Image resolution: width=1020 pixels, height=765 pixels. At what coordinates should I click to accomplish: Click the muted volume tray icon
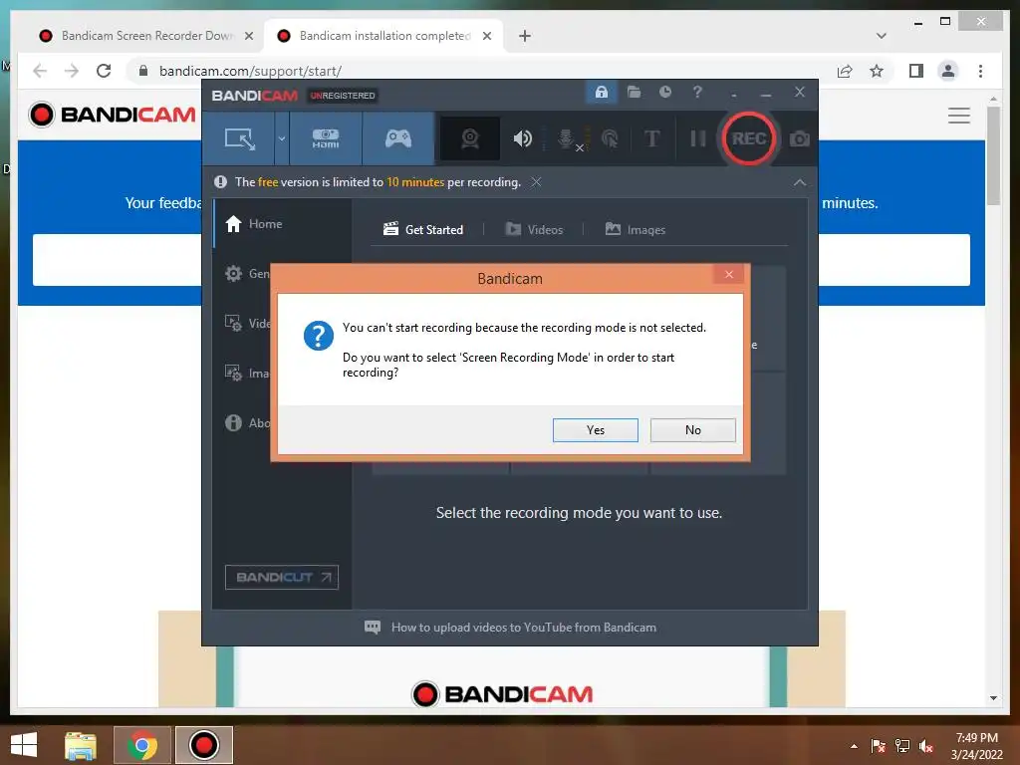pos(926,746)
